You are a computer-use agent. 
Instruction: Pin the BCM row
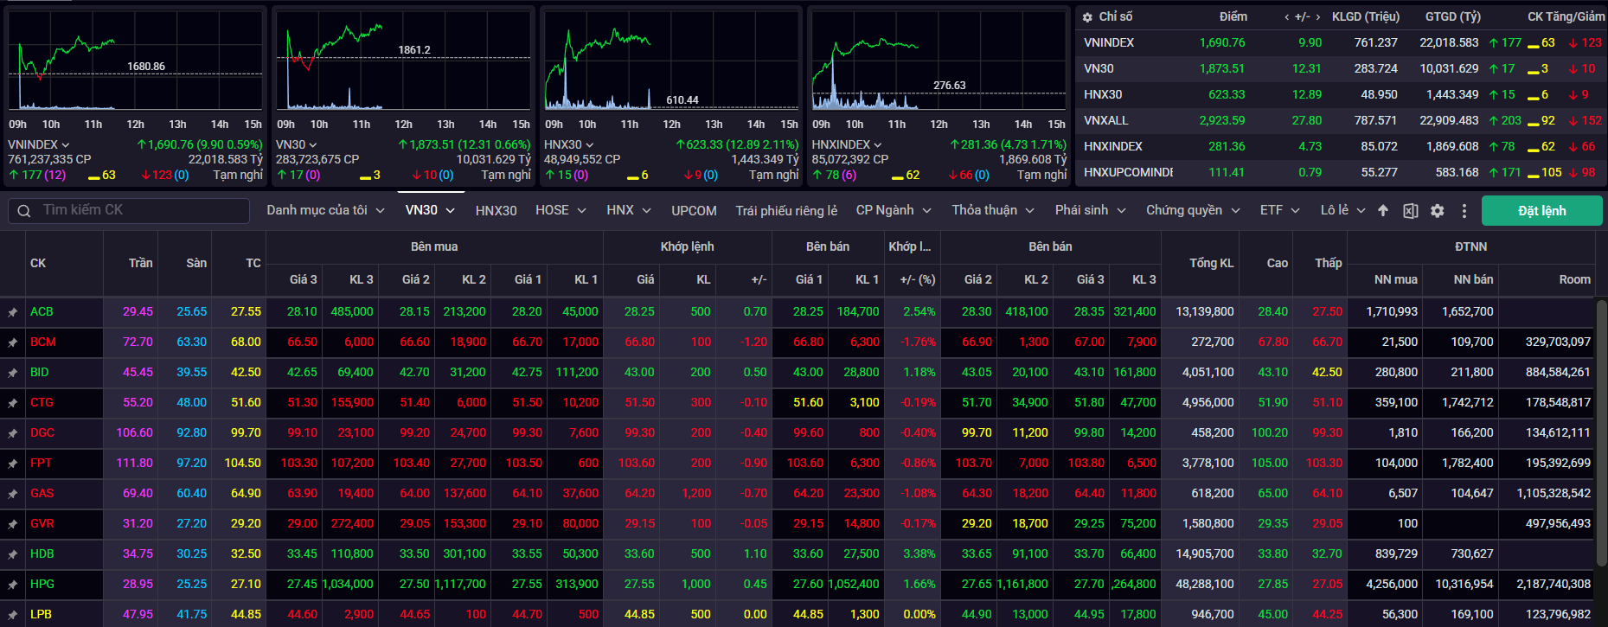(x=13, y=342)
